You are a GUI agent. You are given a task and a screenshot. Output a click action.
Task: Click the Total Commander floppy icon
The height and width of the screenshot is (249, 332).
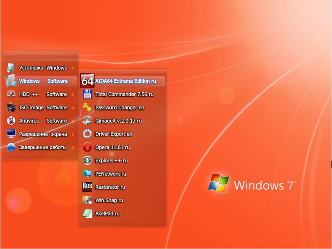coord(87,94)
